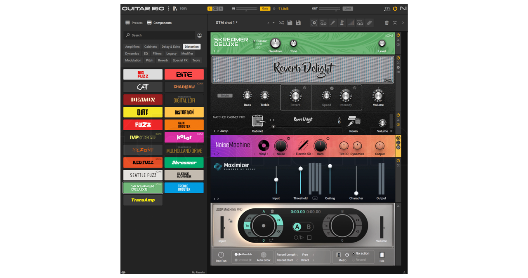This screenshot has height=278, width=528.
Task: Select the BITE distortion component
Action: click(x=184, y=75)
